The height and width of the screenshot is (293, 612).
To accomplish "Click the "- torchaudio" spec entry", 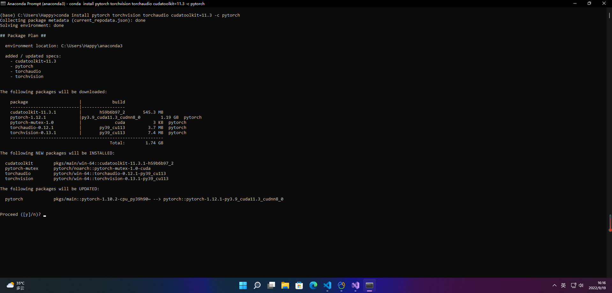I will point(26,71).
